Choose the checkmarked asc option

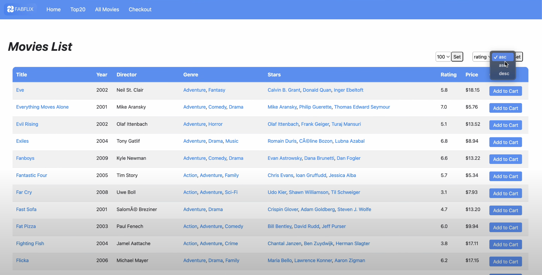[503, 57]
